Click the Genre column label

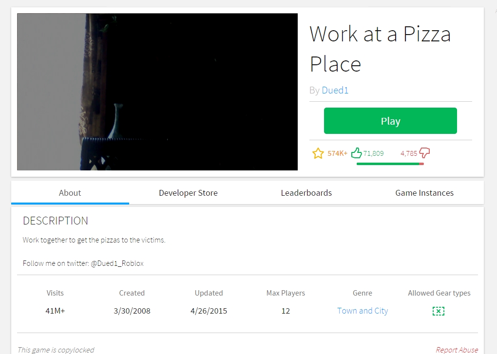(363, 293)
